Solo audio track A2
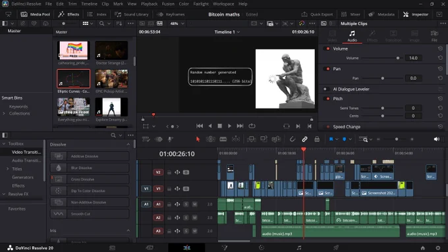Viewport: 448px width, 252px height. tap(186, 218)
